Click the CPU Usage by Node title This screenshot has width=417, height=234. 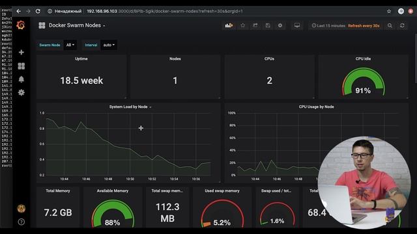coord(316,107)
